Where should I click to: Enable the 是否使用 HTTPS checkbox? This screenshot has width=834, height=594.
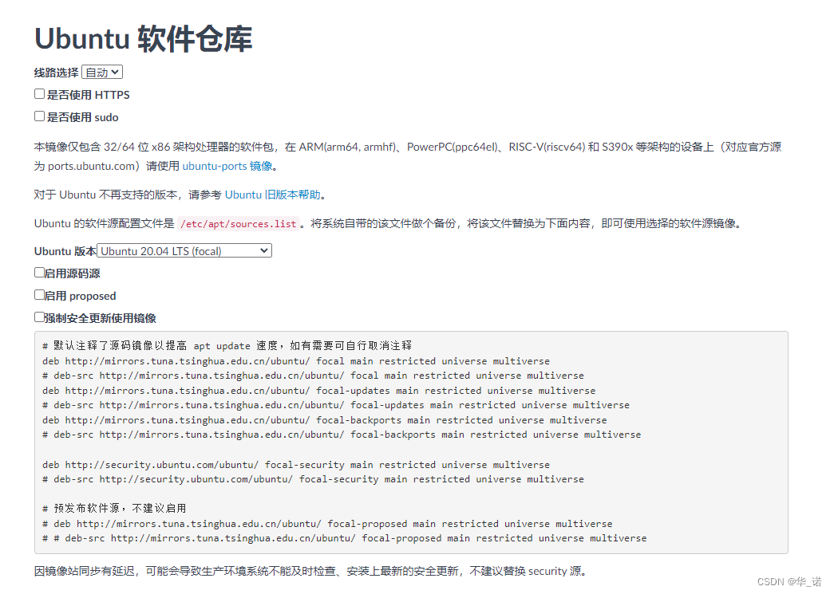tap(39, 93)
